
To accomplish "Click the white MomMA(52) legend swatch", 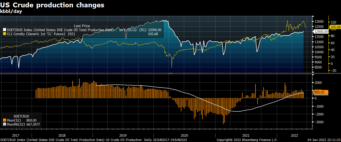I will coord(4,124).
